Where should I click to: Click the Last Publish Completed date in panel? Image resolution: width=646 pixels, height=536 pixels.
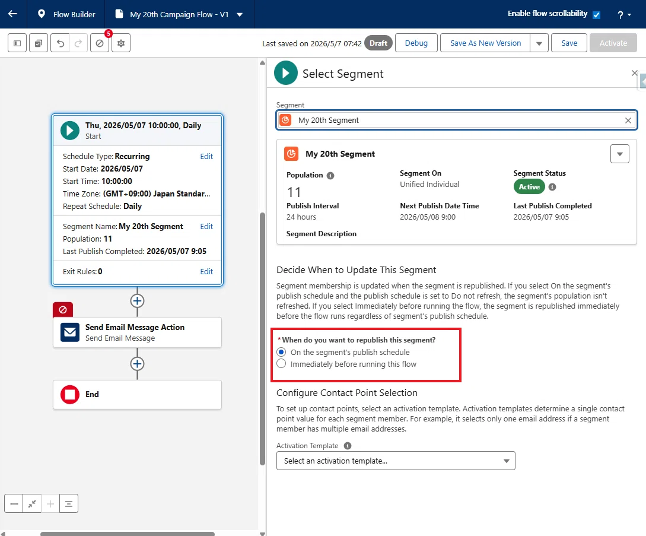541,217
